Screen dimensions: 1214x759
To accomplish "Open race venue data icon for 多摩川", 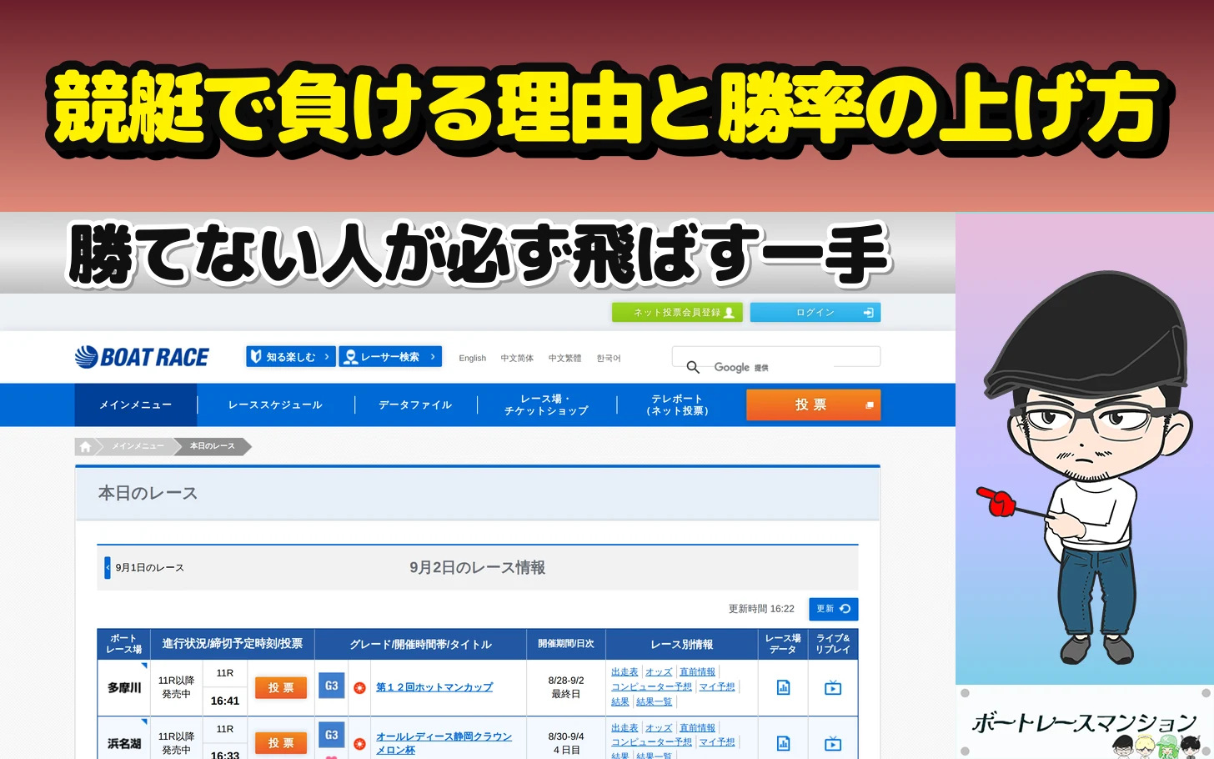I will click(783, 687).
